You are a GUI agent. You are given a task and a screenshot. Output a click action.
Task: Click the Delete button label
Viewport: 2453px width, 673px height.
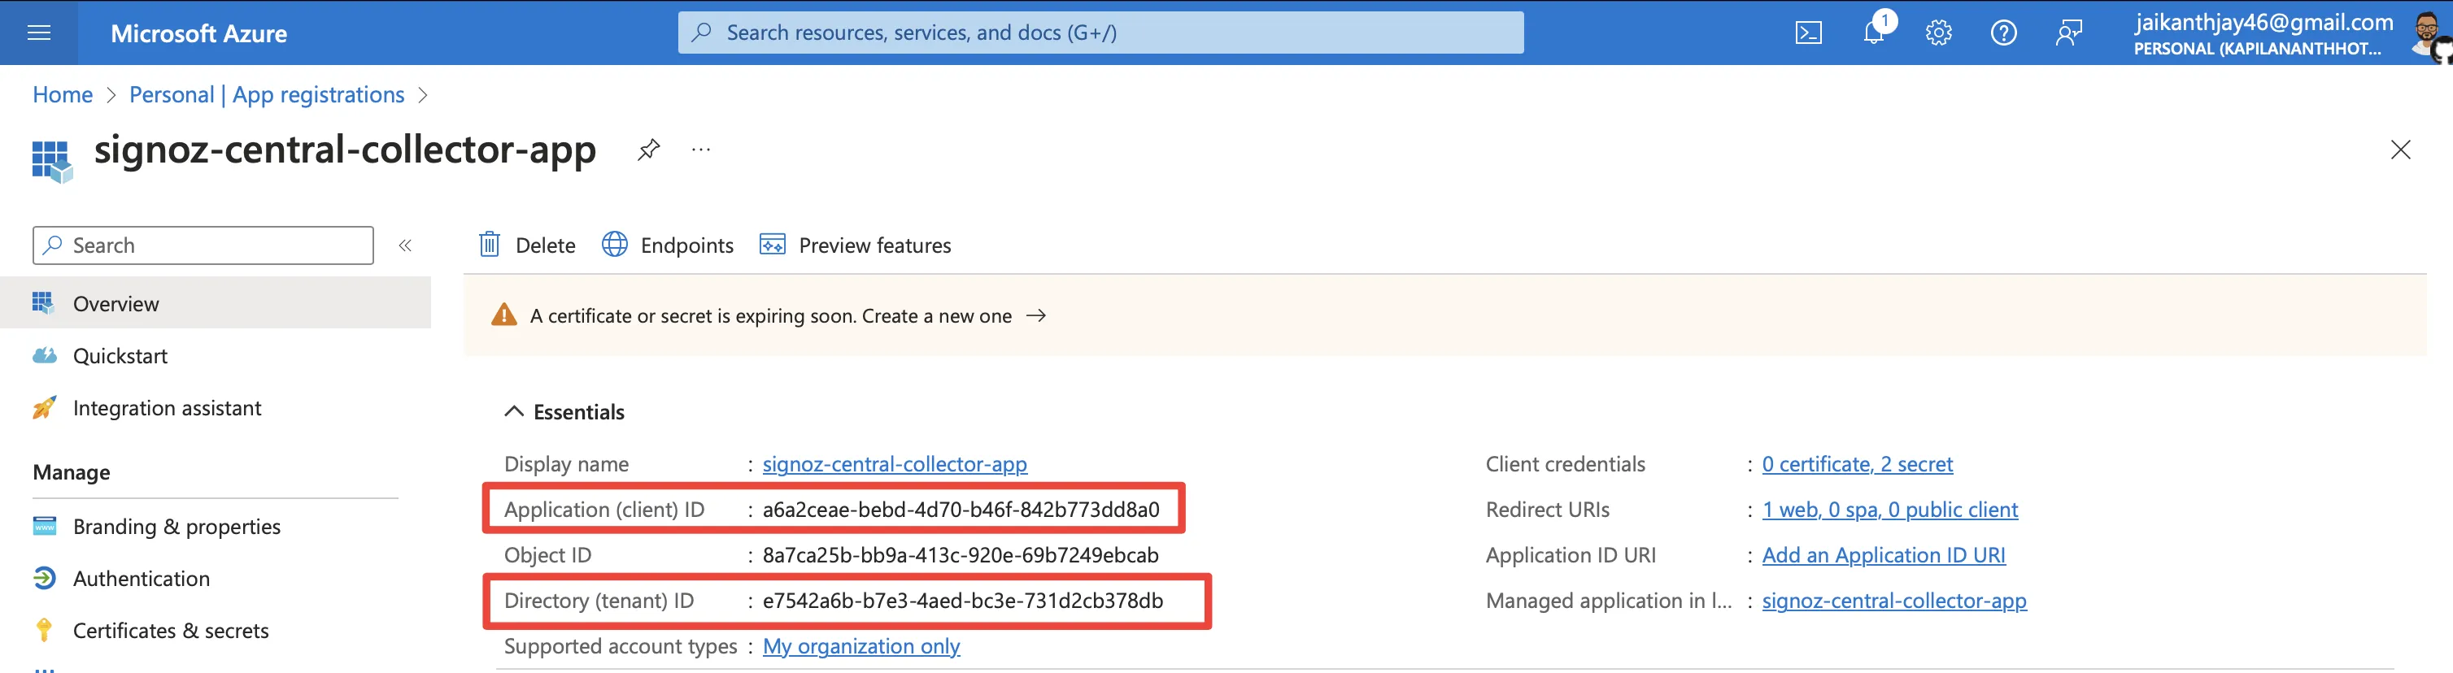[x=545, y=245]
